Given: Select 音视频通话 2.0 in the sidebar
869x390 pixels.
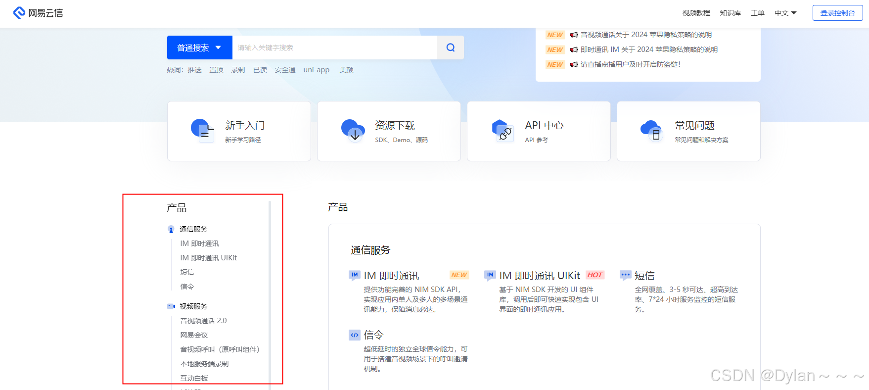Looking at the screenshot, I should coord(203,321).
